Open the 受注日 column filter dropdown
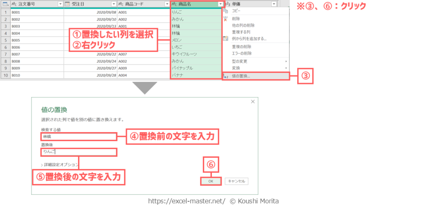This screenshot has height=205, width=427. pyautogui.click(x=113, y=4)
